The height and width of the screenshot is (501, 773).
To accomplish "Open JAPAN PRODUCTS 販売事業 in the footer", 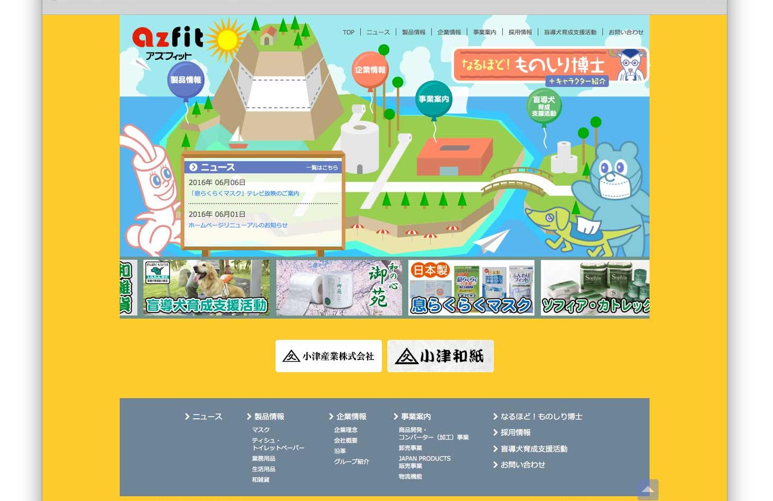I will point(424,462).
